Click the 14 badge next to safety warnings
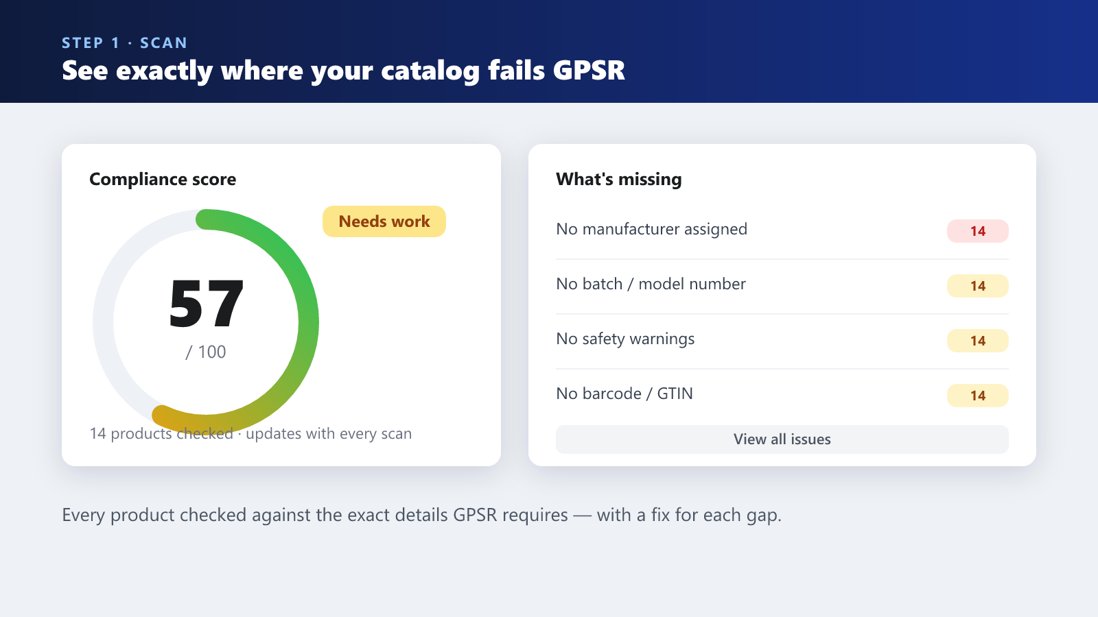Screen dimensions: 1098x617 [978, 341]
